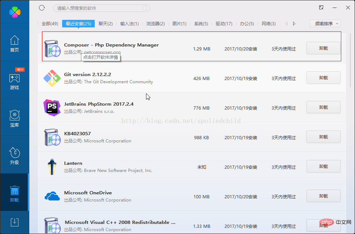Show previous categories with left arrow

286,23
